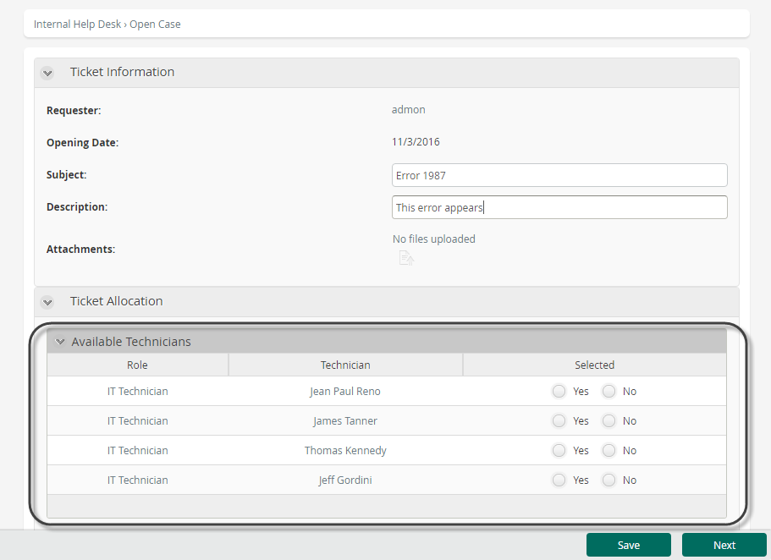Select No for Thomas Kennedy

[x=609, y=450]
